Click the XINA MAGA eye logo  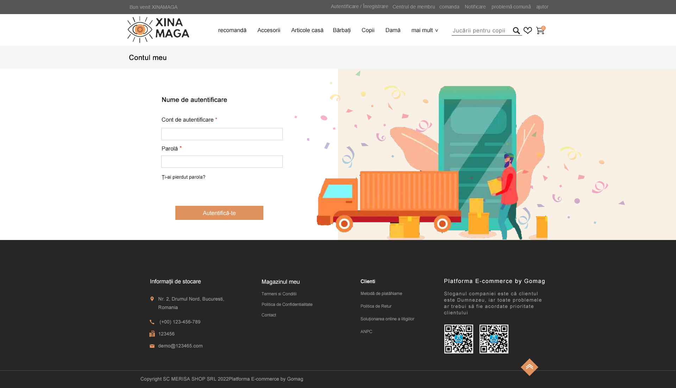pos(158,30)
